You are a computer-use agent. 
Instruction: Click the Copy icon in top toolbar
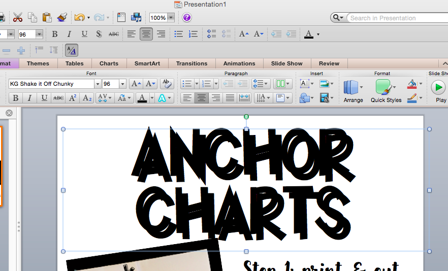[x=33, y=17]
